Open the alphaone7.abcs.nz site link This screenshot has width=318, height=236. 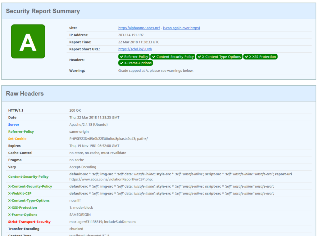pos(139,28)
